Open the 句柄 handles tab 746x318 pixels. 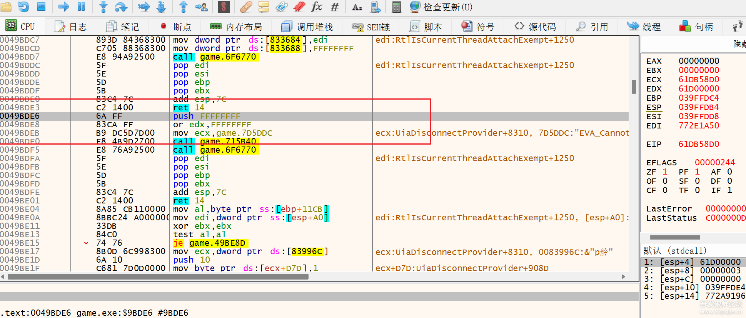tap(696, 27)
